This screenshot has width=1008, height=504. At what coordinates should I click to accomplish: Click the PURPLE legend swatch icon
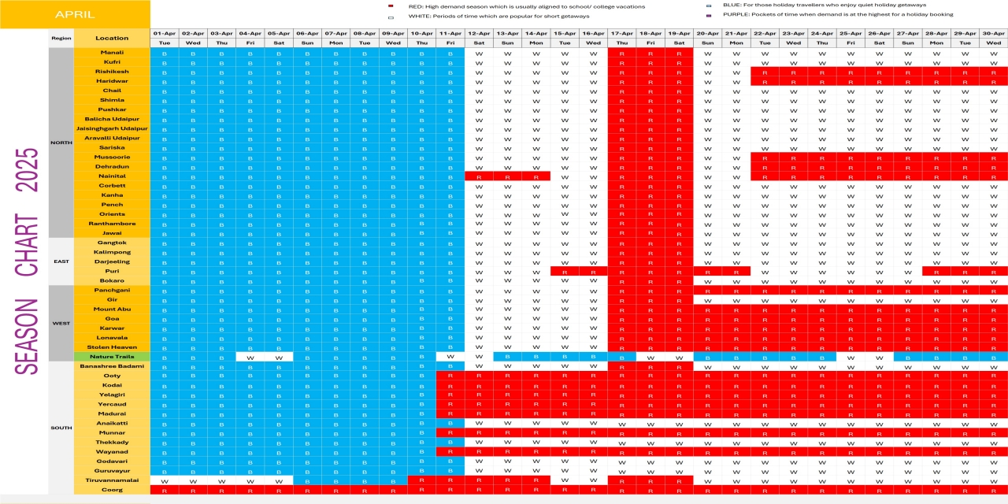click(x=710, y=14)
